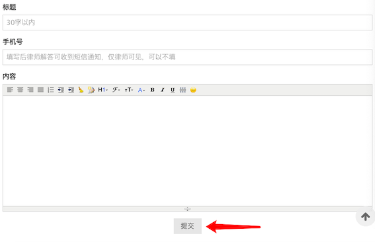Click the back-to-top arrow button
Screen dimensions: 375x242
pyautogui.click(x=366, y=217)
